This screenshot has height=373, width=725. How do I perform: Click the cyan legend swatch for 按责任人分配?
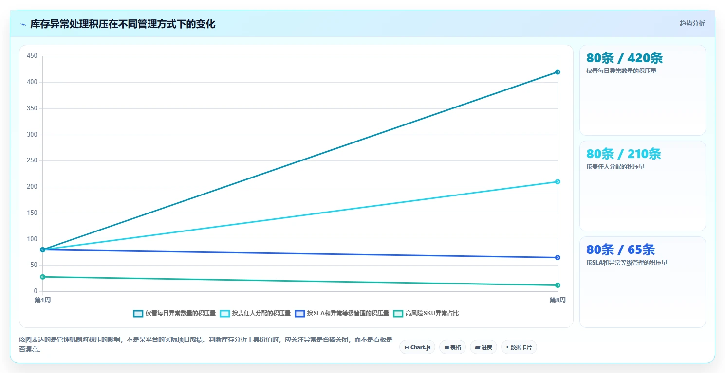(224, 313)
